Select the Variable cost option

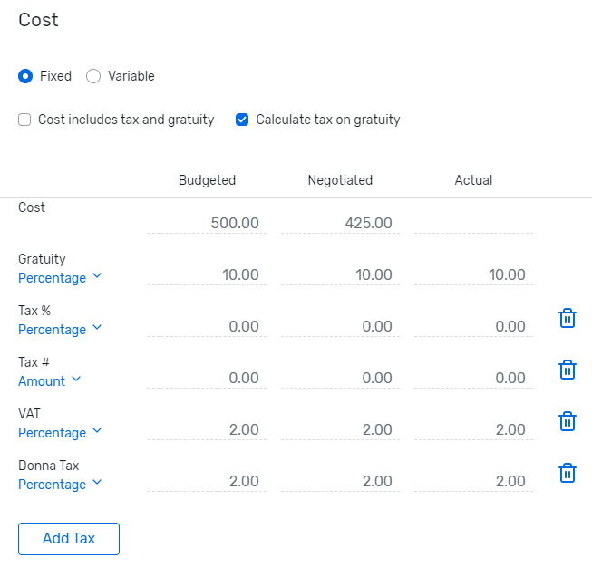[x=93, y=76]
